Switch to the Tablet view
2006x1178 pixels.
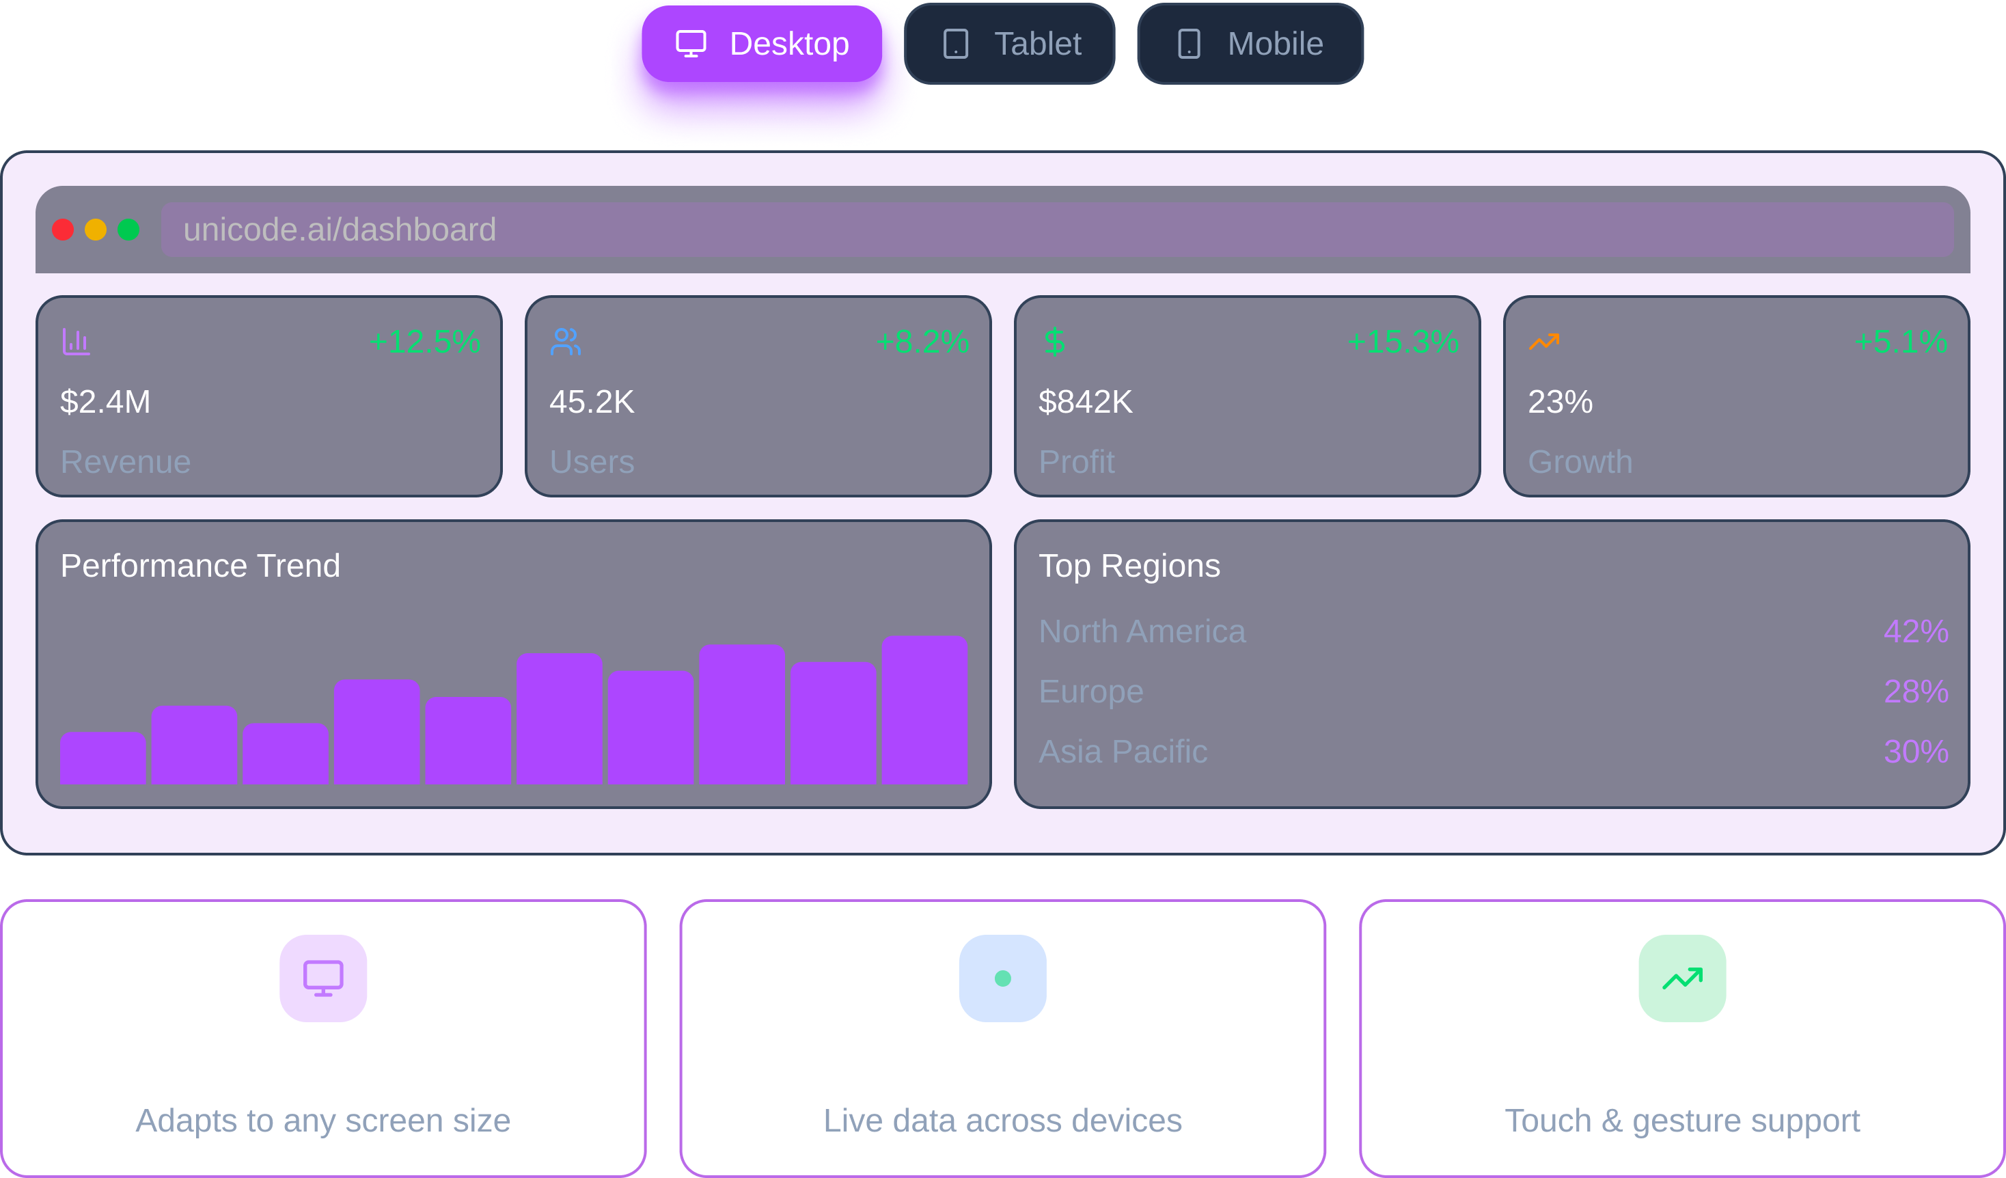click(x=1011, y=44)
